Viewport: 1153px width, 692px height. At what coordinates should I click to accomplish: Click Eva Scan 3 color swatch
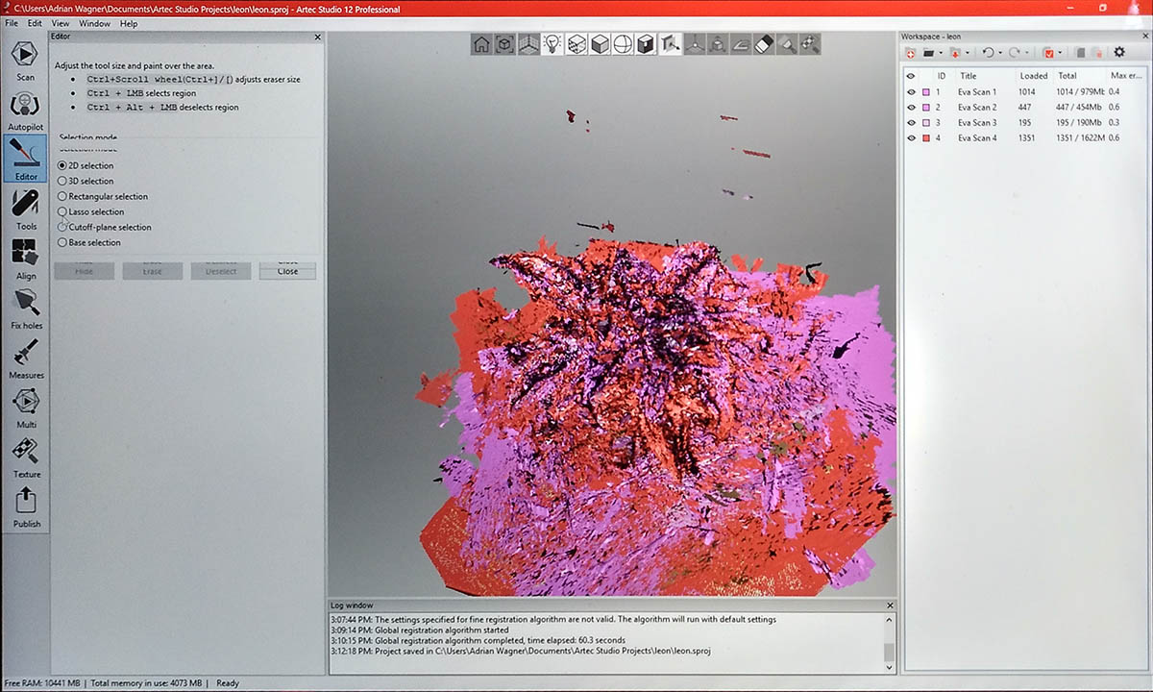click(926, 123)
